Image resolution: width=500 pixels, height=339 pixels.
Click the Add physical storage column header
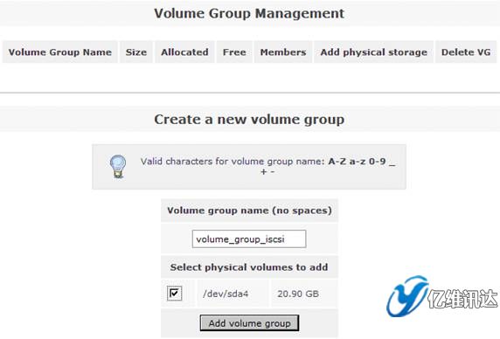point(374,52)
